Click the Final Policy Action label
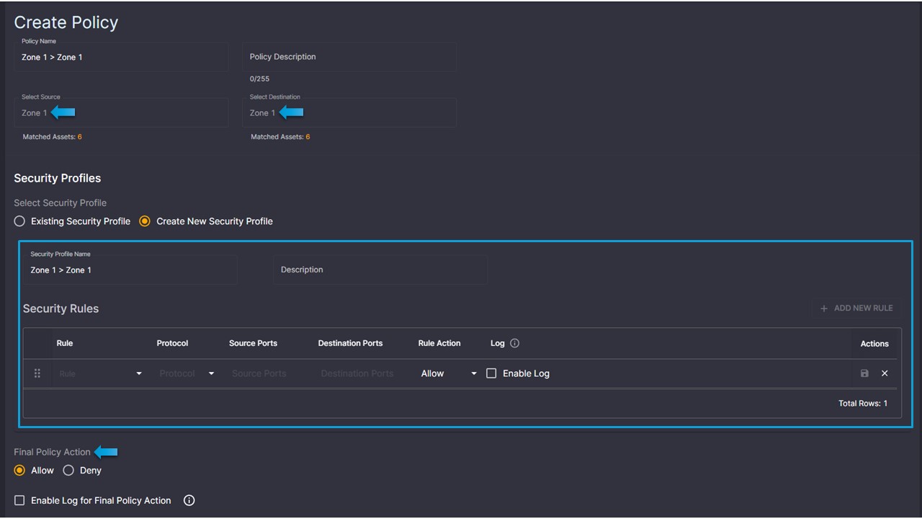This screenshot has height=519, width=922. [52, 452]
